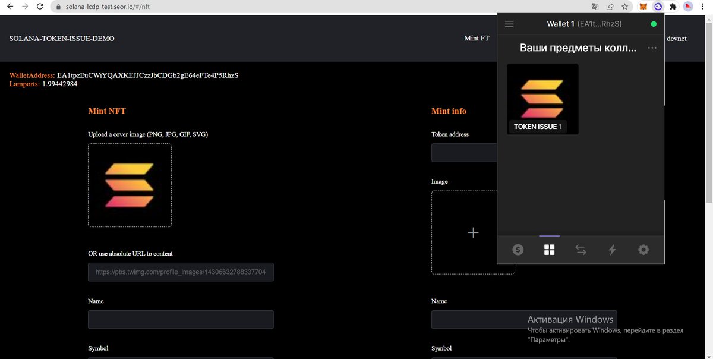Open the Swap tokens tool in Phantom
713x359 pixels.
pyautogui.click(x=581, y=250)
